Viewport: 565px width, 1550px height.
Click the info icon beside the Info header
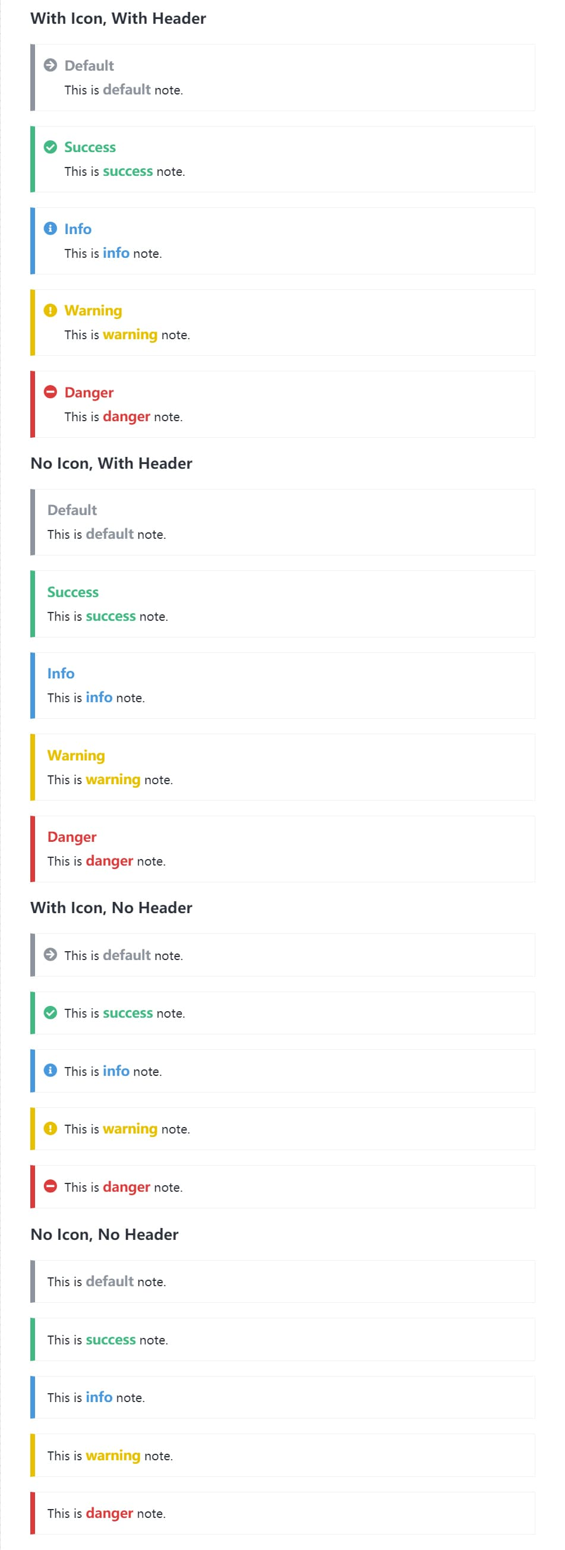(50, 229)
